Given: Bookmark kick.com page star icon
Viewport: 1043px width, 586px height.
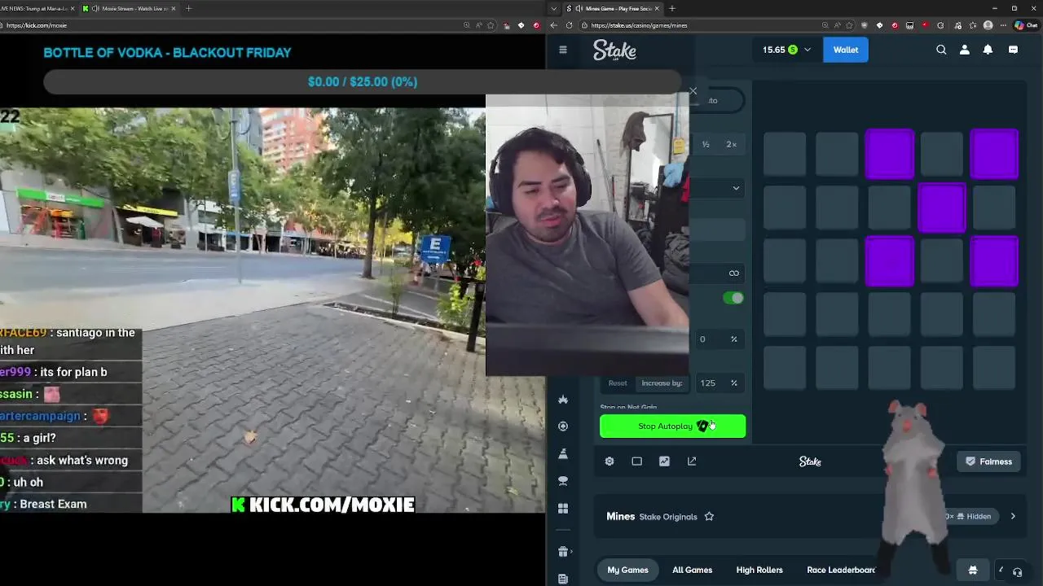Looking at the screenshot, I should [491, 25].
